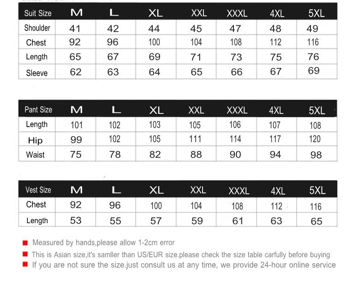The image size is (346, 290).
Task: Click the red bullet beside "This is Asian size"
Action: point(25,254)
